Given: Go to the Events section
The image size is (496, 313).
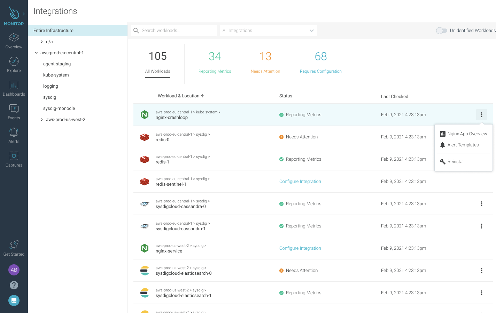Looking at the screenshot, I should tap(14, 112).
